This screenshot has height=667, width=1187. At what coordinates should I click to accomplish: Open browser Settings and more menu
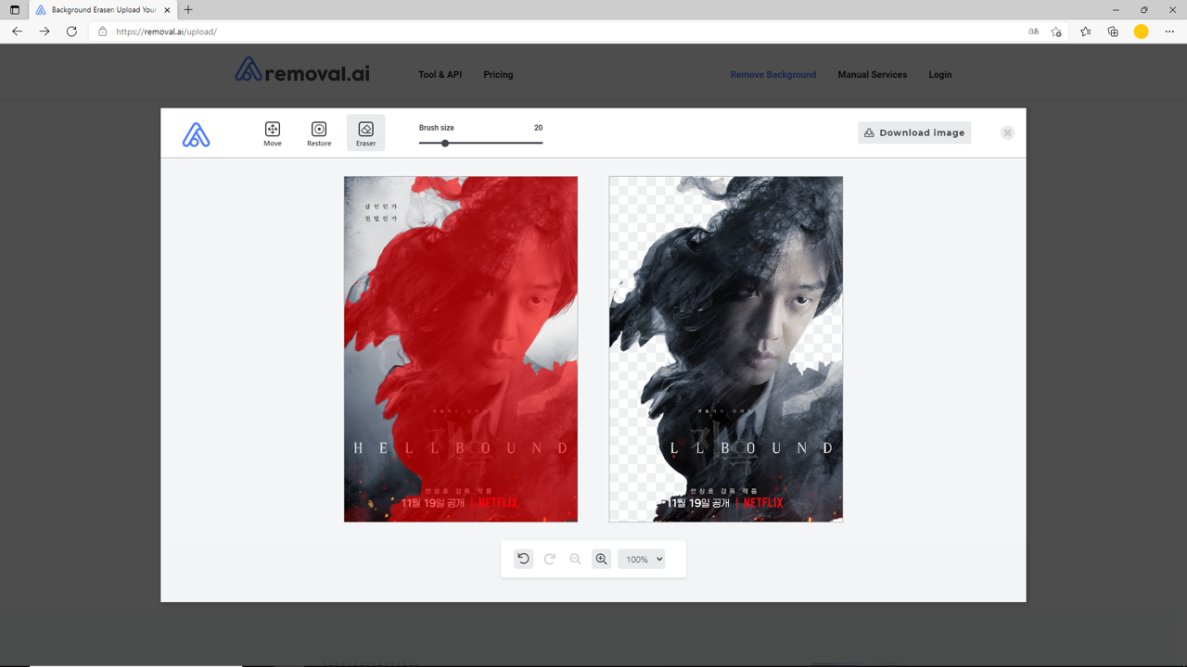(x=1169, y=31)
